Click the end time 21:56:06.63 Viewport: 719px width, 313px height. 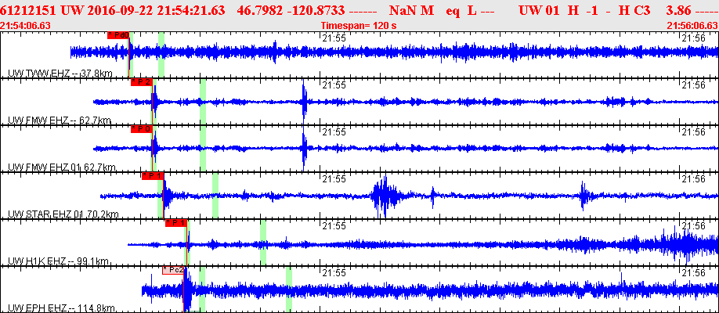click(692, 26)
